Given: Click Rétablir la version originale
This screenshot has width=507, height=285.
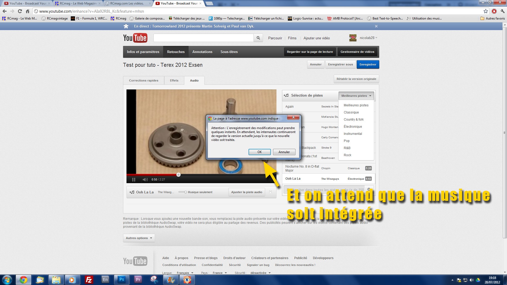Looking at the screenshot, I should tap(356, 79).
